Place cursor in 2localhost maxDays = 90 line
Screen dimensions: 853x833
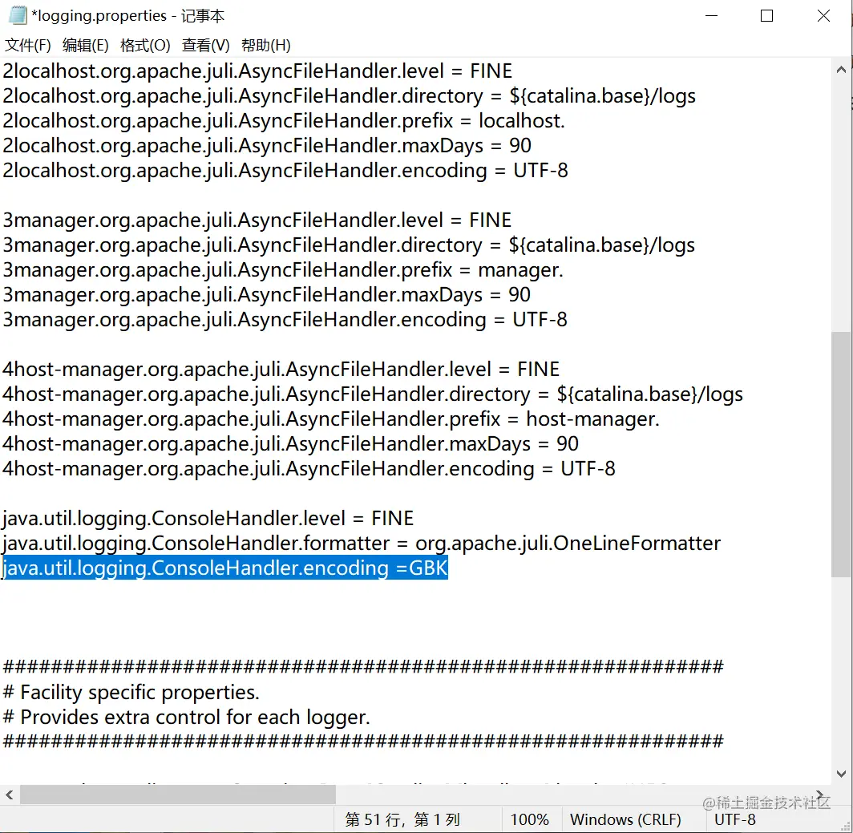pyautogui.click(x=267, y=146)
